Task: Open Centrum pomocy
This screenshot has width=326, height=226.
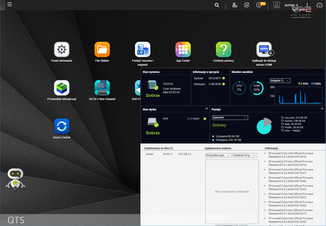Action: coord(223,50)
